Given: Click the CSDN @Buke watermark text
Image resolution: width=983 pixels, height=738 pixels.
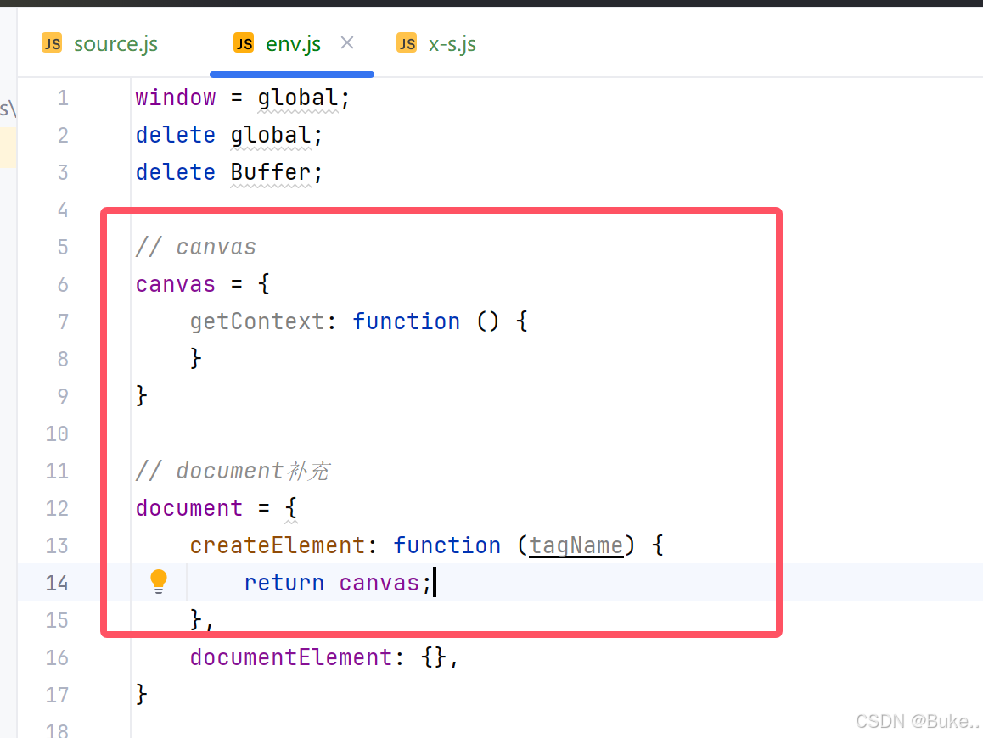Looking at the screenshot, I should pyautogui.click(x=917, y=721).
